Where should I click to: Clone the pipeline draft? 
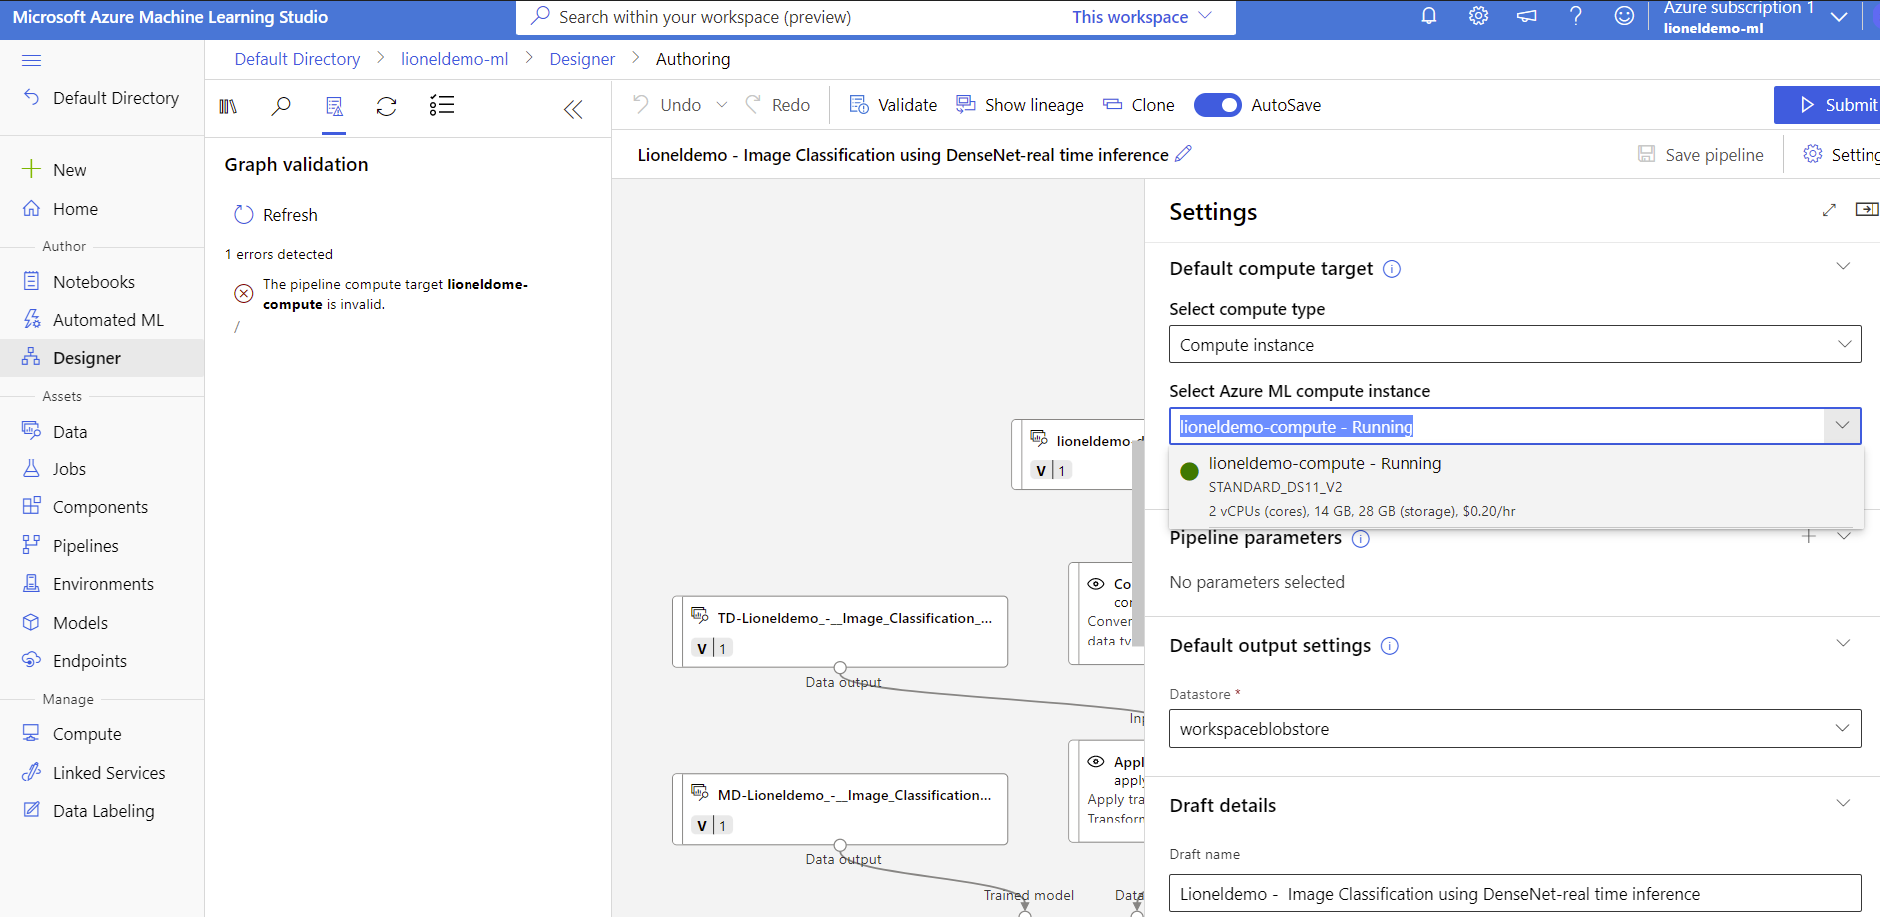[1138, 105]
